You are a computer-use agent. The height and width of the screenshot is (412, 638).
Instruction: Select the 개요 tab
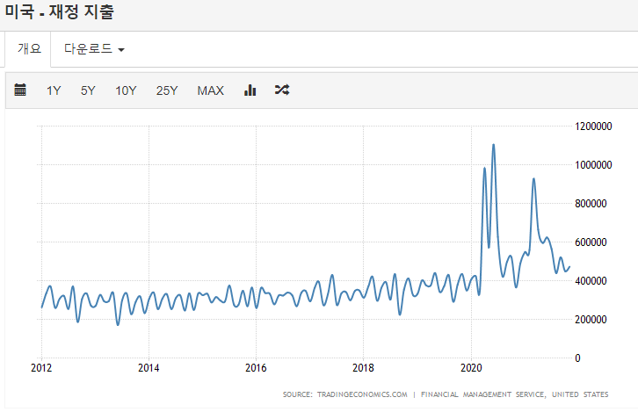[x=29, y=49]
